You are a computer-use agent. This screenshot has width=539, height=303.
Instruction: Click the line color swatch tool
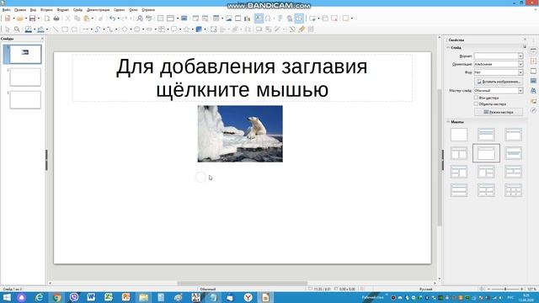(x=28, y=29)
